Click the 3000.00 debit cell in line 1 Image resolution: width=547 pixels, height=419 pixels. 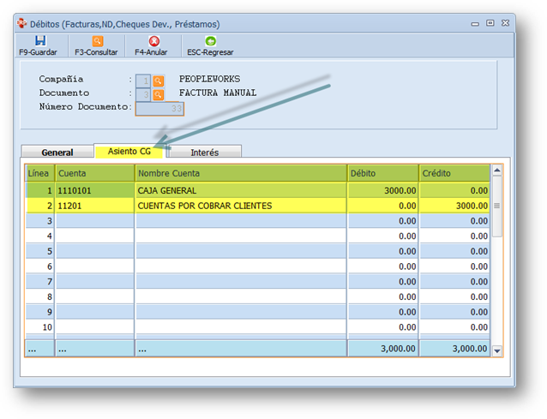383,190
